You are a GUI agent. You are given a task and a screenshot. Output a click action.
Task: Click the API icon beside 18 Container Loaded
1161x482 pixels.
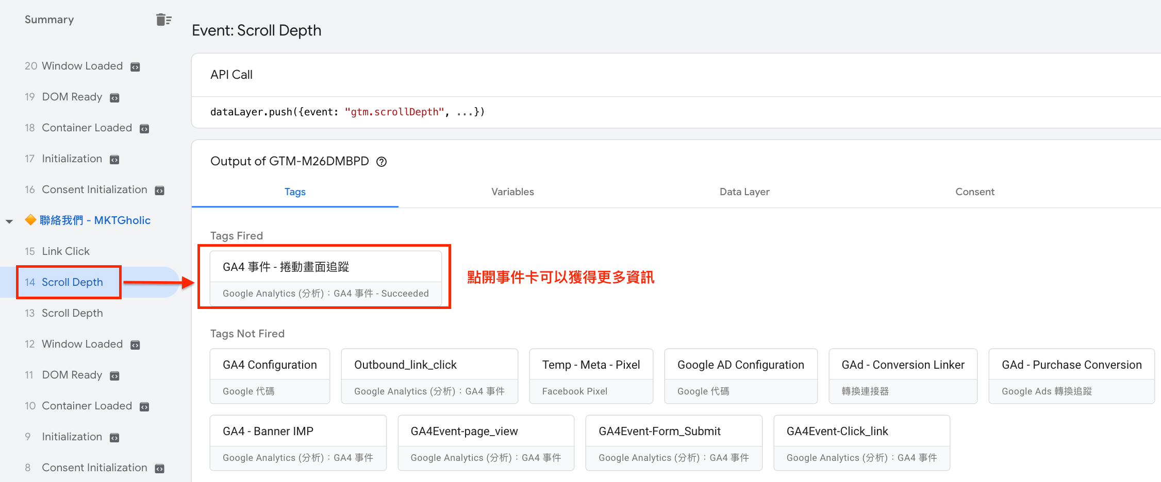[144, 129]
